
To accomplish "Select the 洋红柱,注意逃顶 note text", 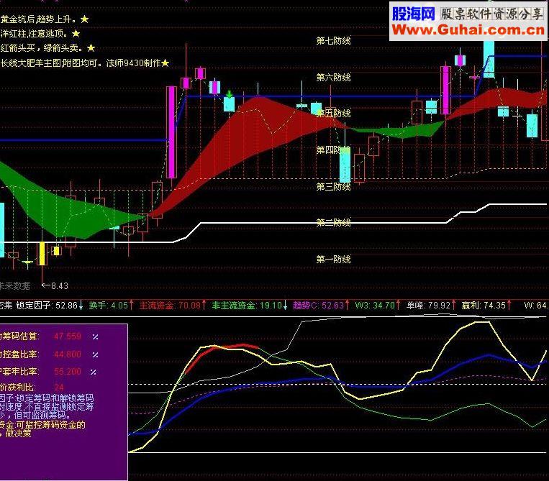I will (35, 34).
